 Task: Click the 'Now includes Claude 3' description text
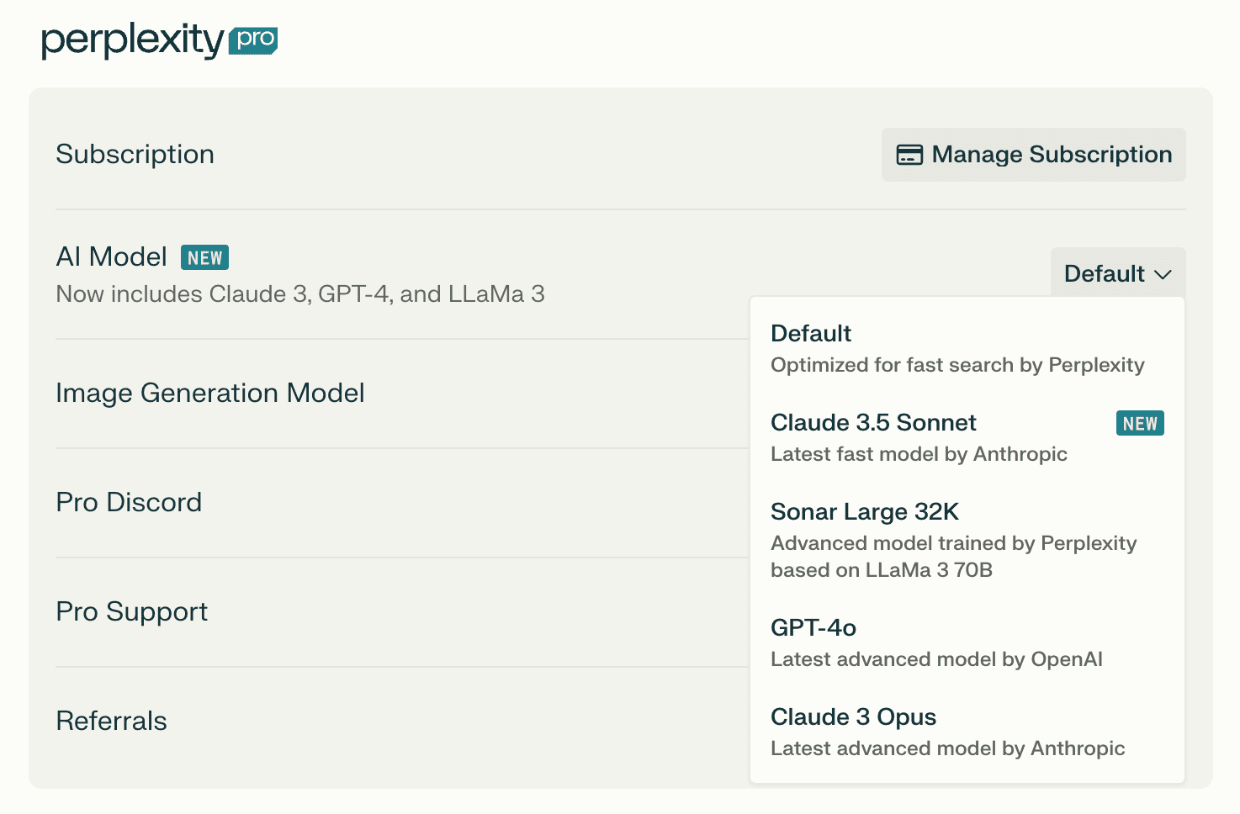299,294
